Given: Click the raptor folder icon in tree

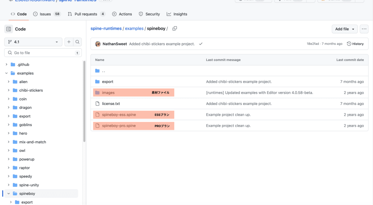Looking at the screenshot, I should (x=15, y=168).
